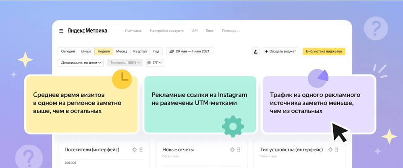The height and width of the screenshot is (168, 403).
Task: Open the Счетчики menu item
Action: point(133,31)
